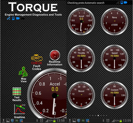Tap upload notification icon in 13:59 status bar
This screenshot has width=133, height=123.
point(70,120)
